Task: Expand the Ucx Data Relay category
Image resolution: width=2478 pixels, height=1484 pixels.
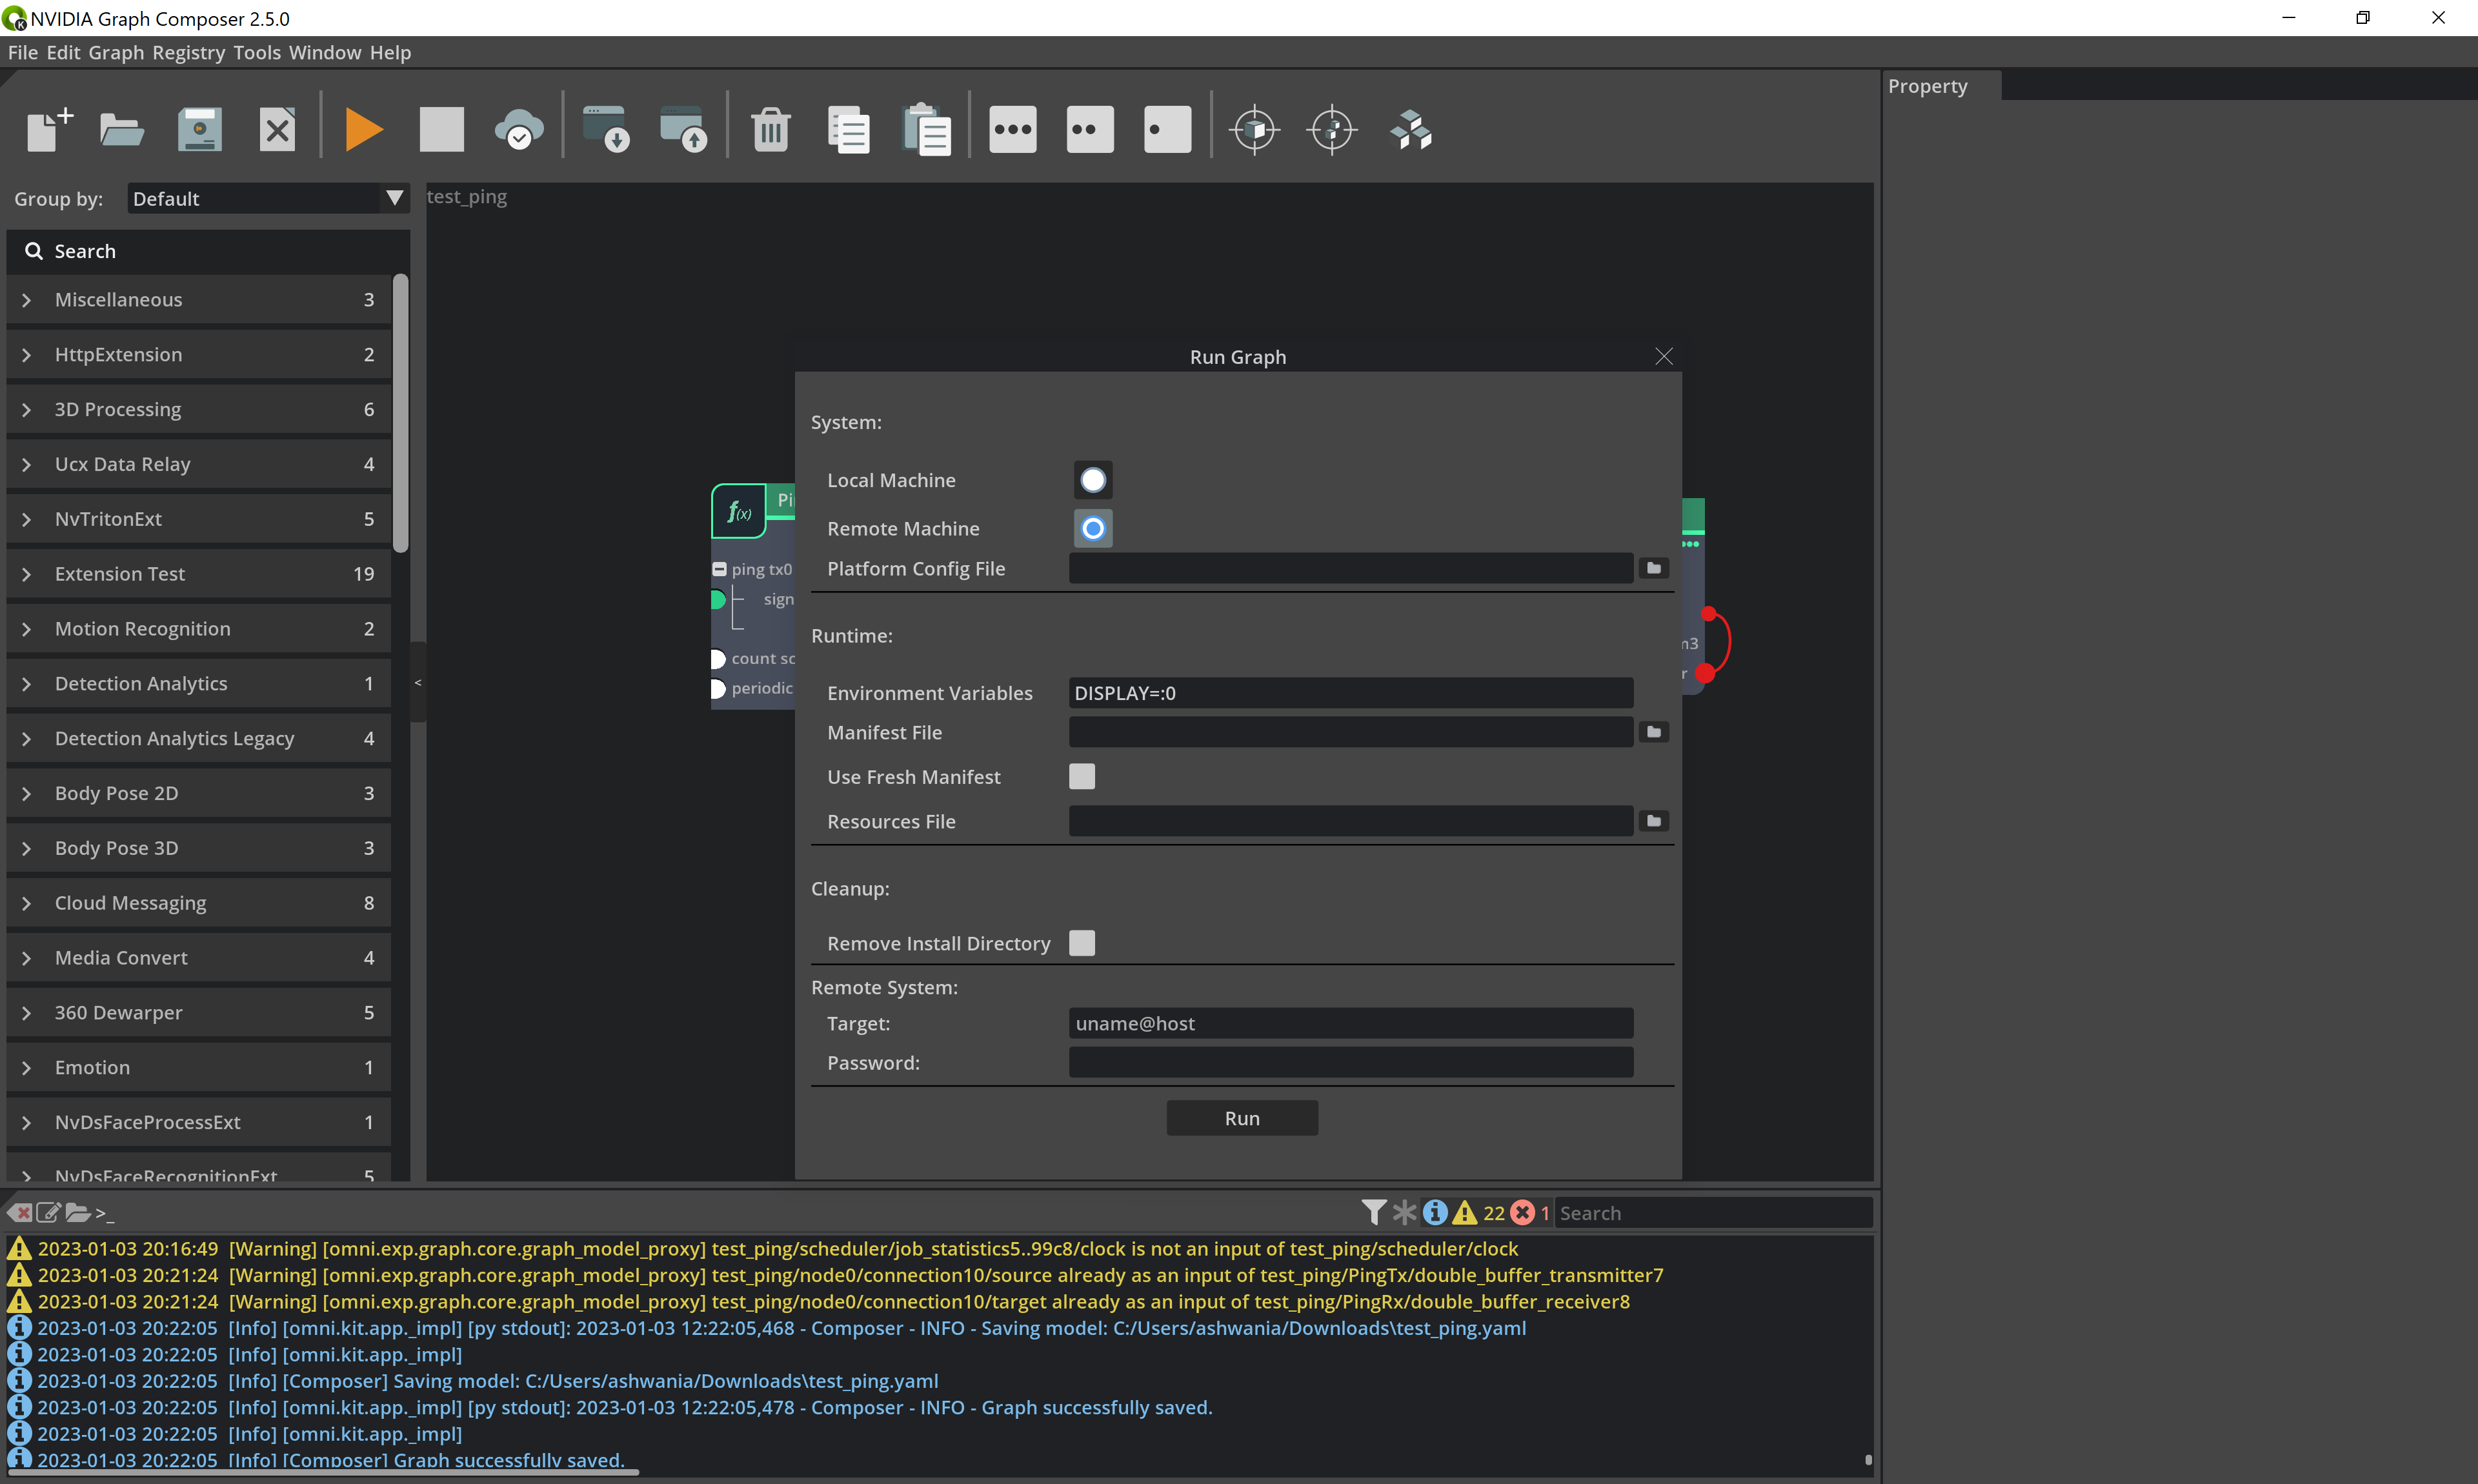Action: click(x=198, y=464)
